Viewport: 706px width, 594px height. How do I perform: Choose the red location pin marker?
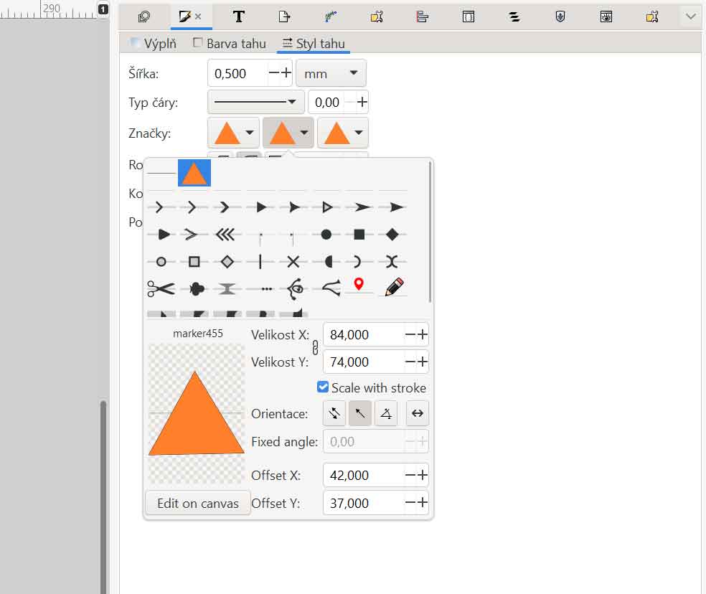click(359, 286)
